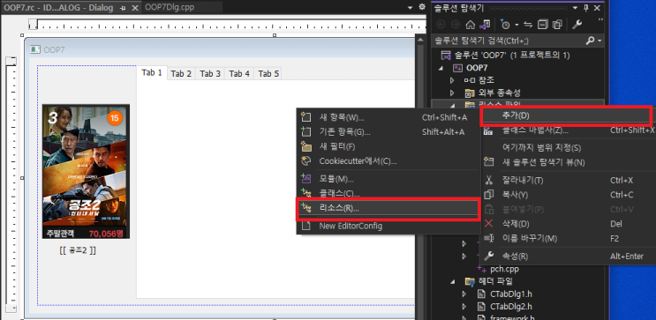656x320 pixels.
Task: Select Tab 4 in the dialog editor
Action: 239,73
